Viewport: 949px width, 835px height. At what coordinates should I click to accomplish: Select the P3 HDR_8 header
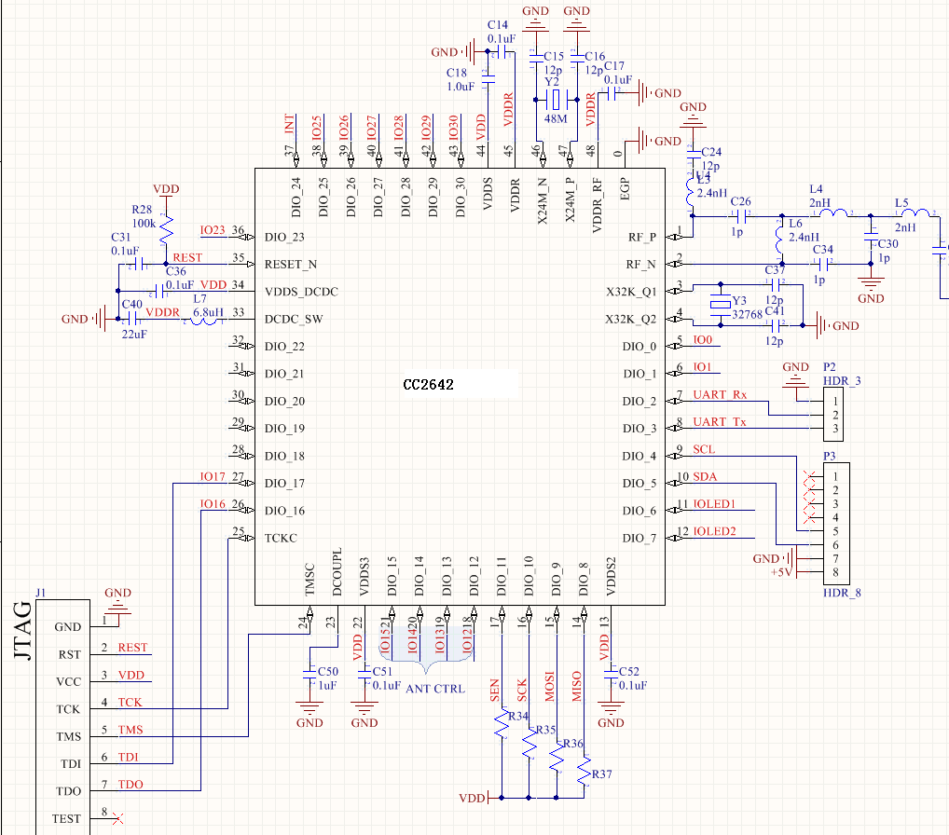(836, 524)
